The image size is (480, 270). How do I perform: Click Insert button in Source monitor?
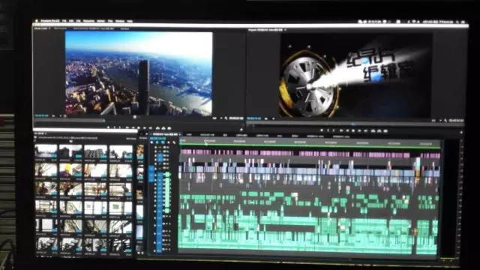(157, 127)
